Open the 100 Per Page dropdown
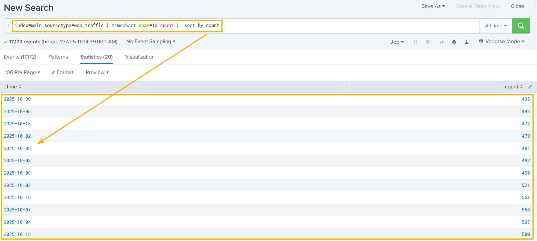This screenshot has width=537, height=241. (x=22, y=72)
